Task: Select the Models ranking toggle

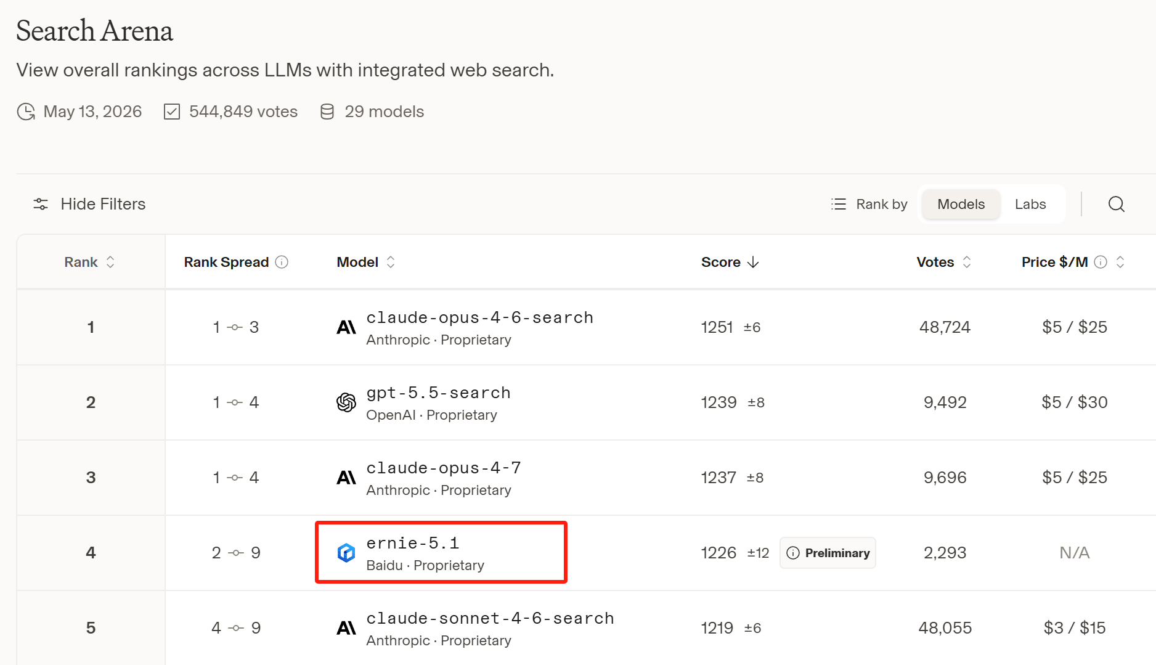Action: [961, 204]
